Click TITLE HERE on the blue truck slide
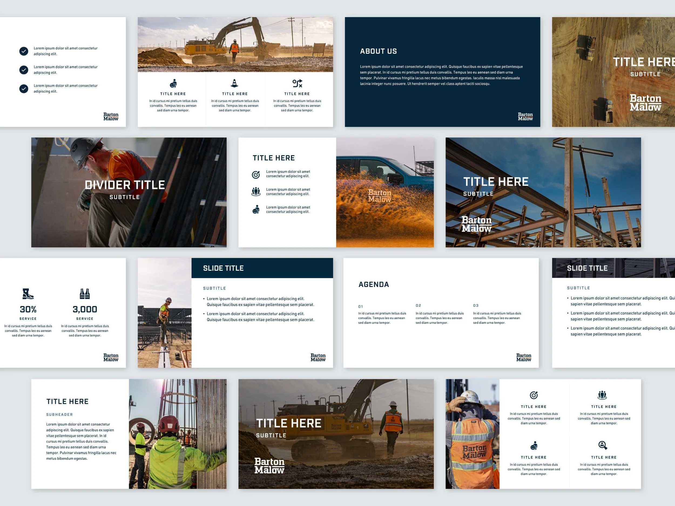Image resolution: width=675 pixels, height=506 pixels. pyautogui.click(x=274, y=158)
